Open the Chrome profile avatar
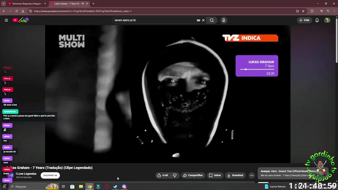The height and width of the screenshot is (190, 338). (328, 11)
